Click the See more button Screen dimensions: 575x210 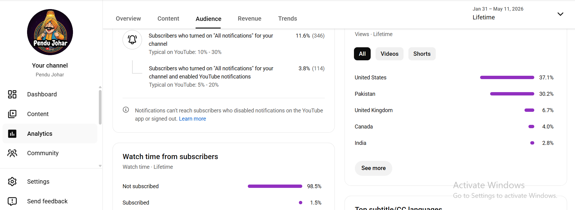[x=373, y=168]
